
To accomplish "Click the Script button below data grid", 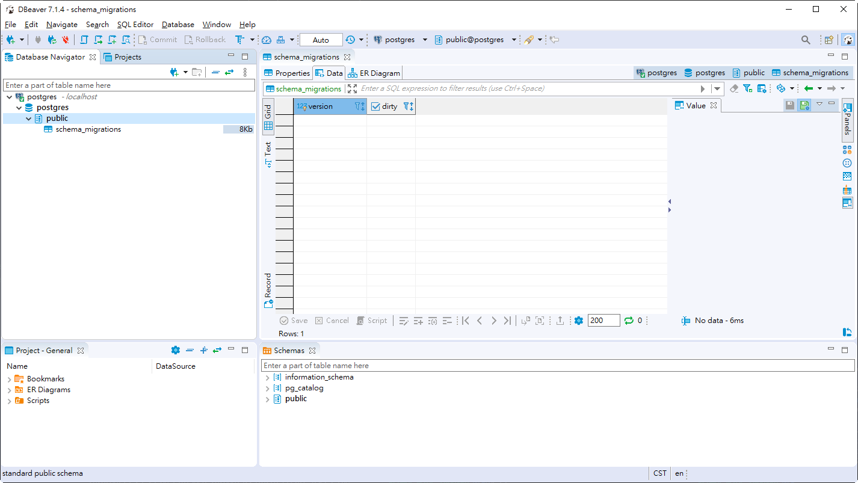I will pos(372,321).
